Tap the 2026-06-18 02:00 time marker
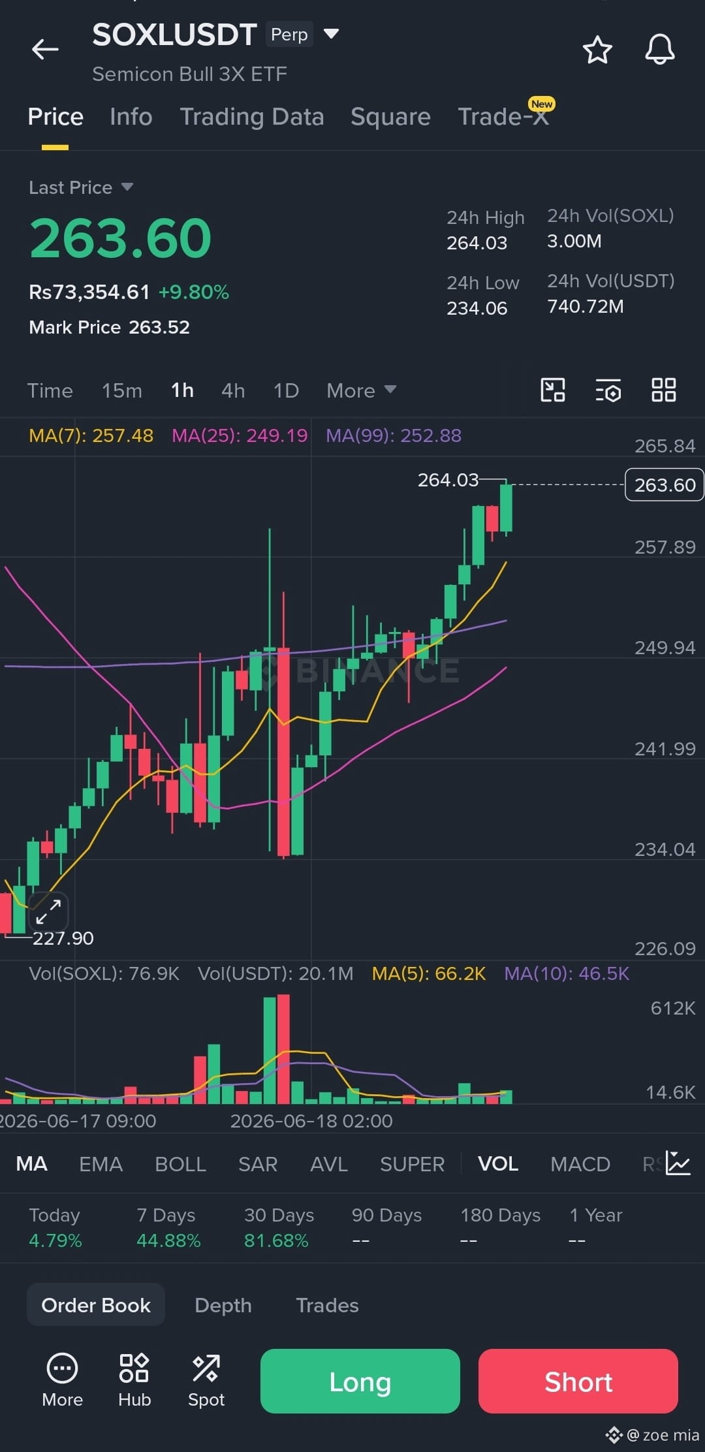705x1452 pixels. pos(311,1121)
